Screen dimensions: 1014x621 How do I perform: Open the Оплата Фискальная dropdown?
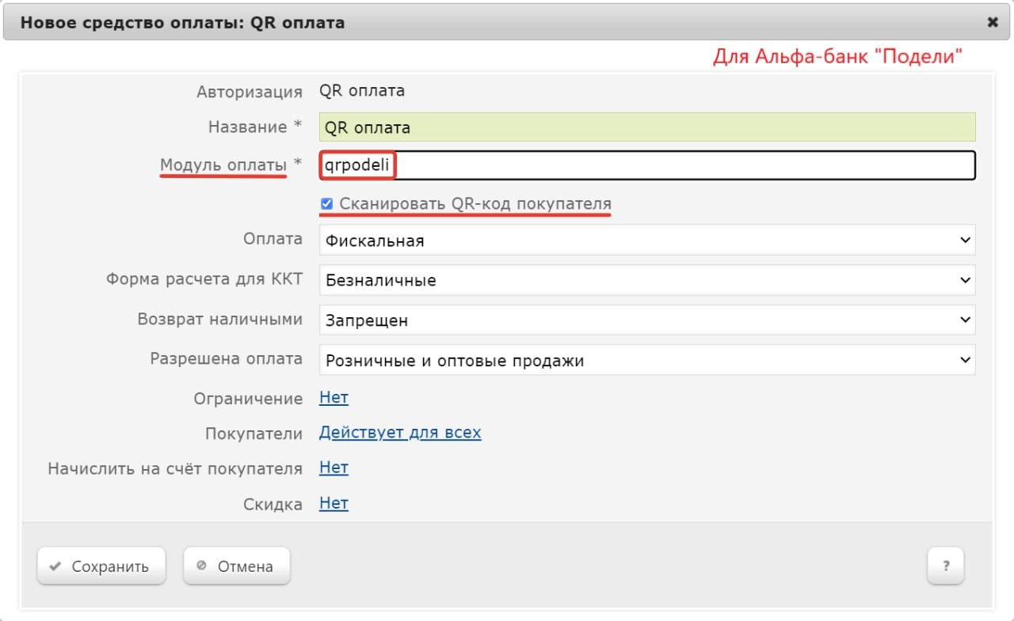(646, 240)
